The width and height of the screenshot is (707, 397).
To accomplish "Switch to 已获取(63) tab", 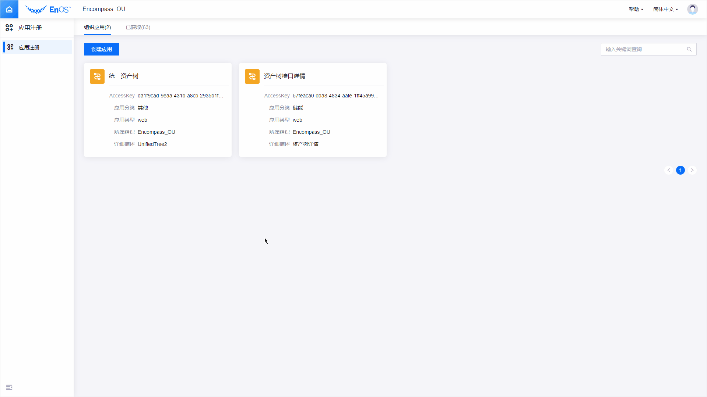I will (138, 27).
